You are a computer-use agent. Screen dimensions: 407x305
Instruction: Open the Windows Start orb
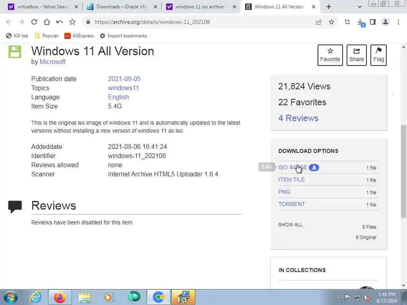11,297
